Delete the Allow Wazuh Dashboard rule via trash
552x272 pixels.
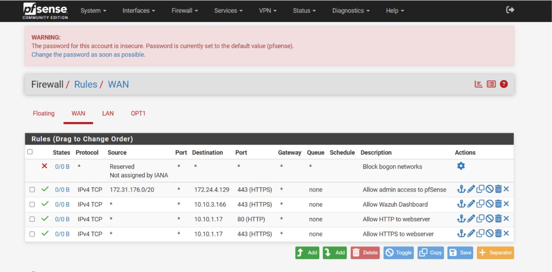498,204
